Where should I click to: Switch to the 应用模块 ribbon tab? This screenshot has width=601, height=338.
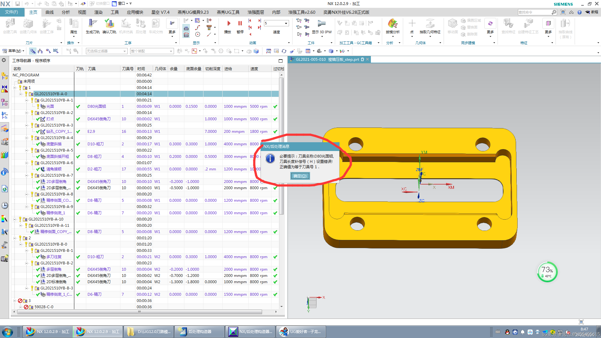coord(135,12)
